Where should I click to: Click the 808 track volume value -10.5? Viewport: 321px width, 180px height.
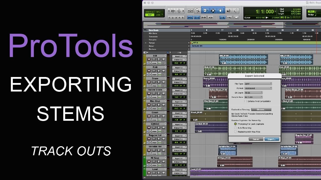tap(176, 63)
